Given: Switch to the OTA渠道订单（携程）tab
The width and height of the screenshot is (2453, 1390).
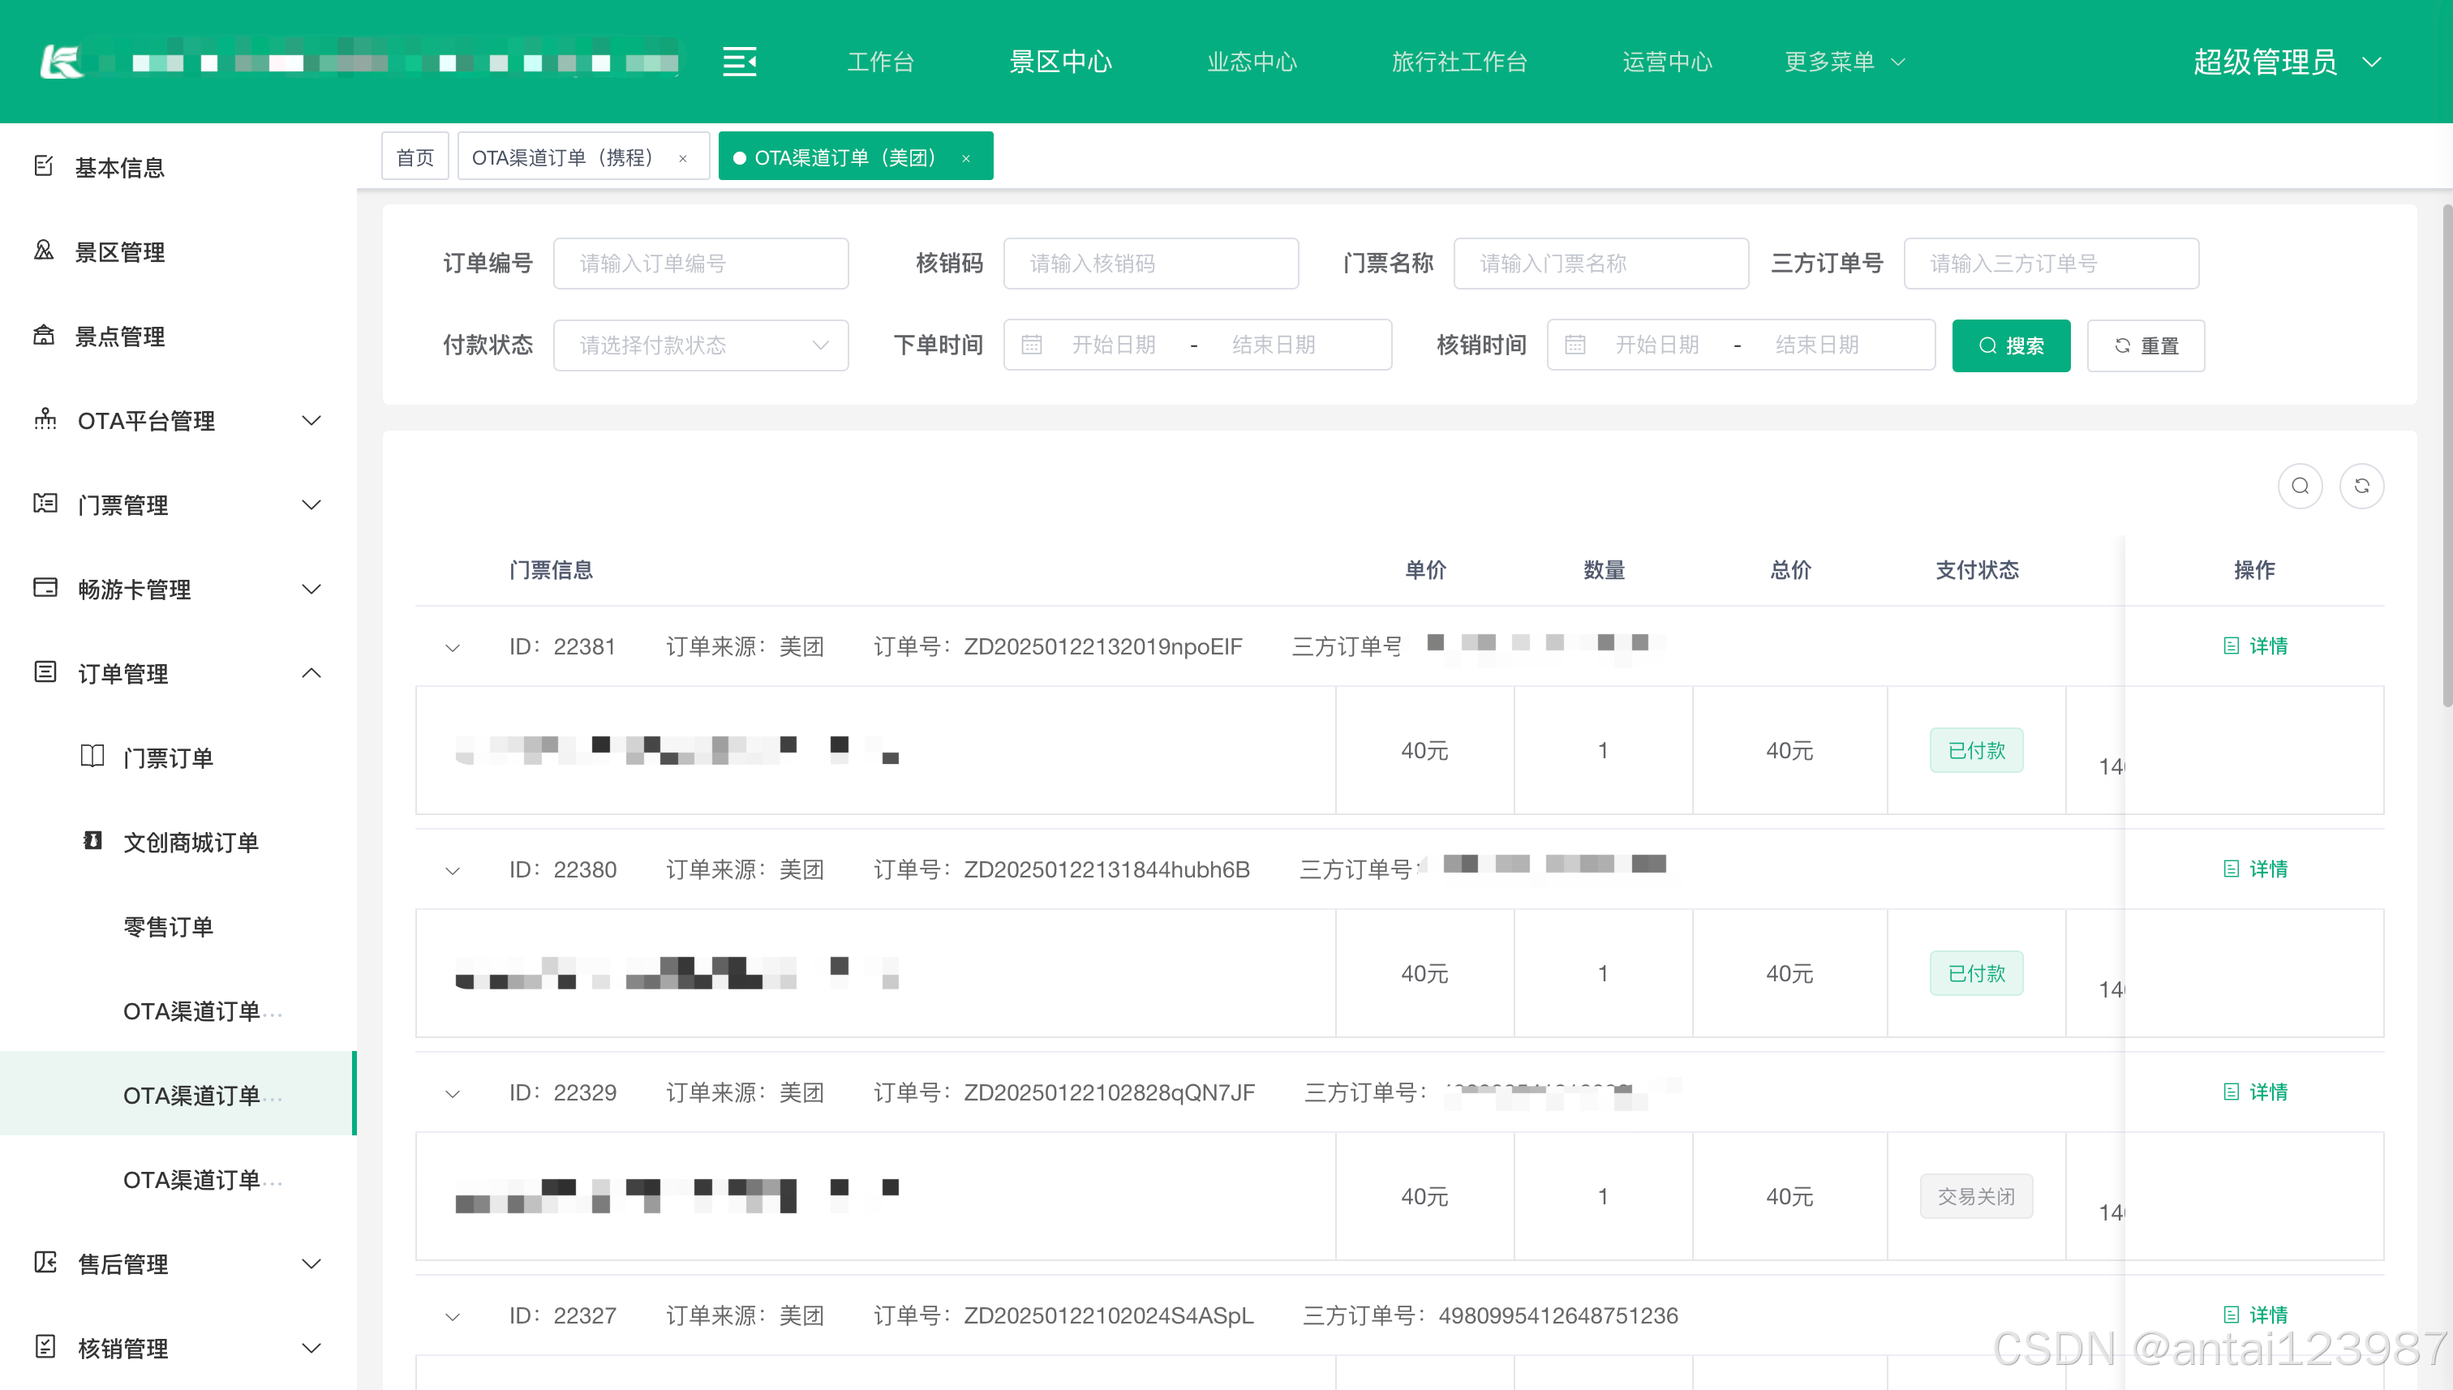Looking at the screenshot, I should pos(563,157).
